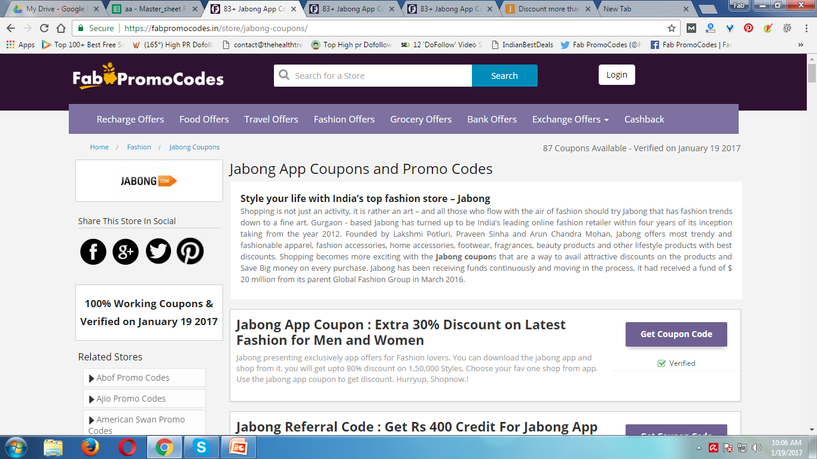Click the Jabong store logo thumbnail

click(x=149, y=181)
